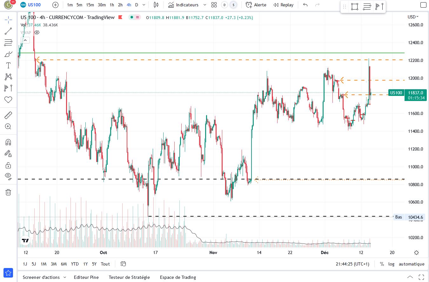Toggle automatique price scale
This screenshot has height=282, width=429.
coord(412,264)
